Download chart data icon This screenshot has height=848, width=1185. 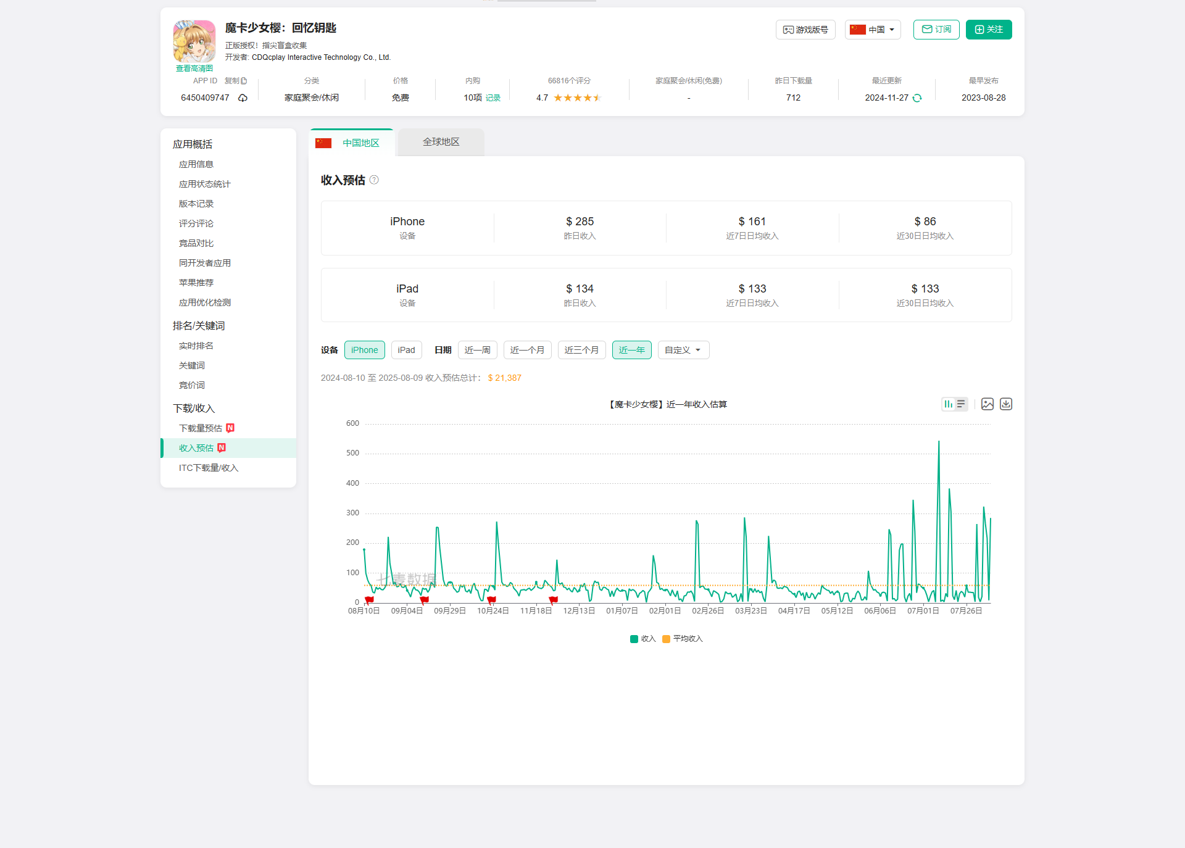point(1006,404)
